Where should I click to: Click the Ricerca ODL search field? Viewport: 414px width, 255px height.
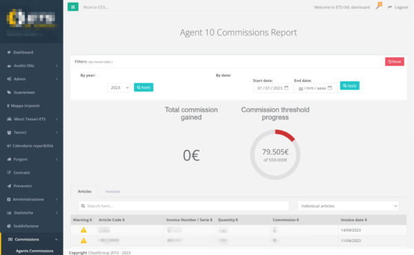pyautogui.click(x=96, y=7)
